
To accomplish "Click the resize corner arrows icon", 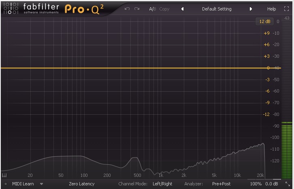I will click(288, 184).
